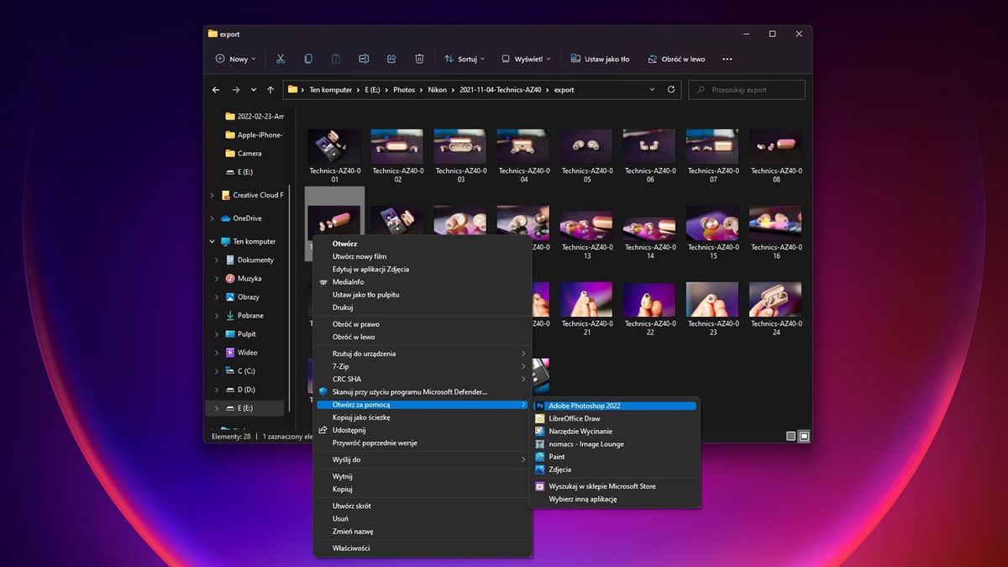Click the Share icon in toolbar
Image resolution: width=1008 pixels, height=567 pixels.
coord(391,59)
